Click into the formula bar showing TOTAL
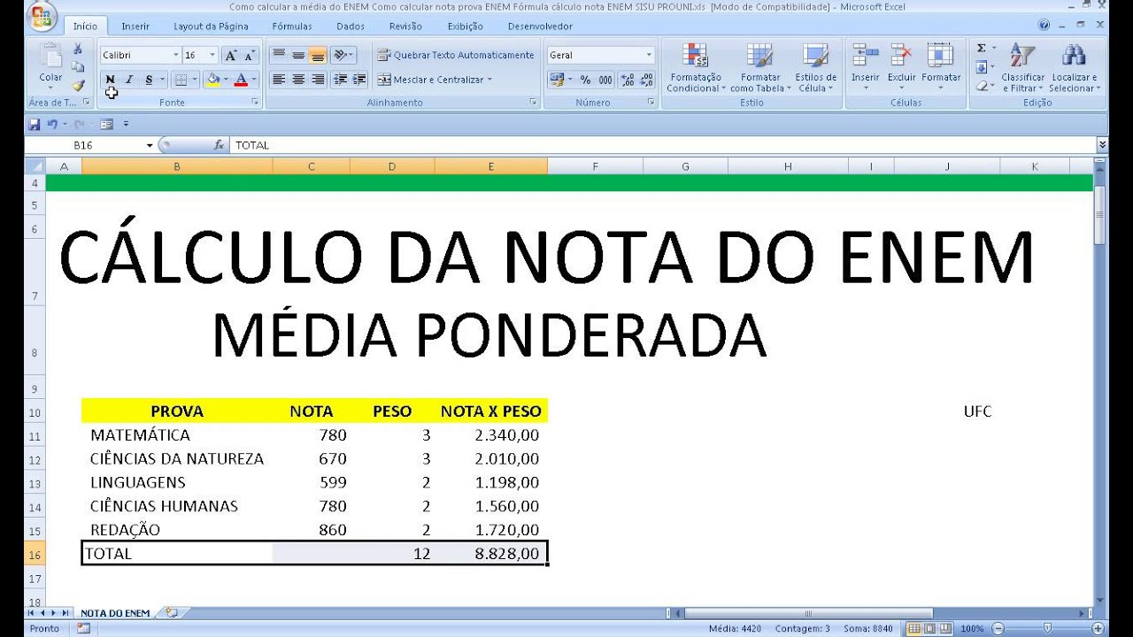1133x637 pixels. (x=662, y=145)
